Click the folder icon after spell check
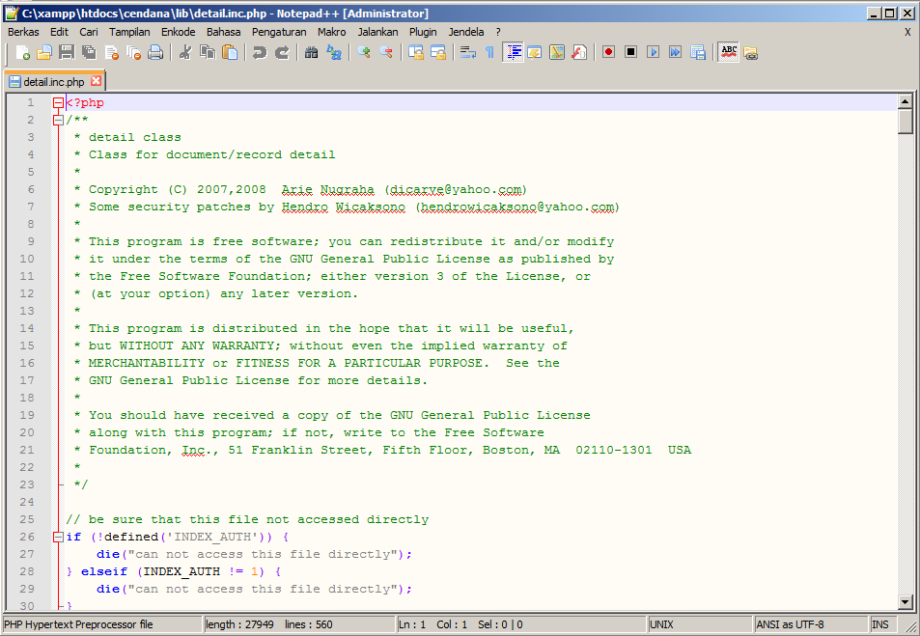 pos(750,53)
